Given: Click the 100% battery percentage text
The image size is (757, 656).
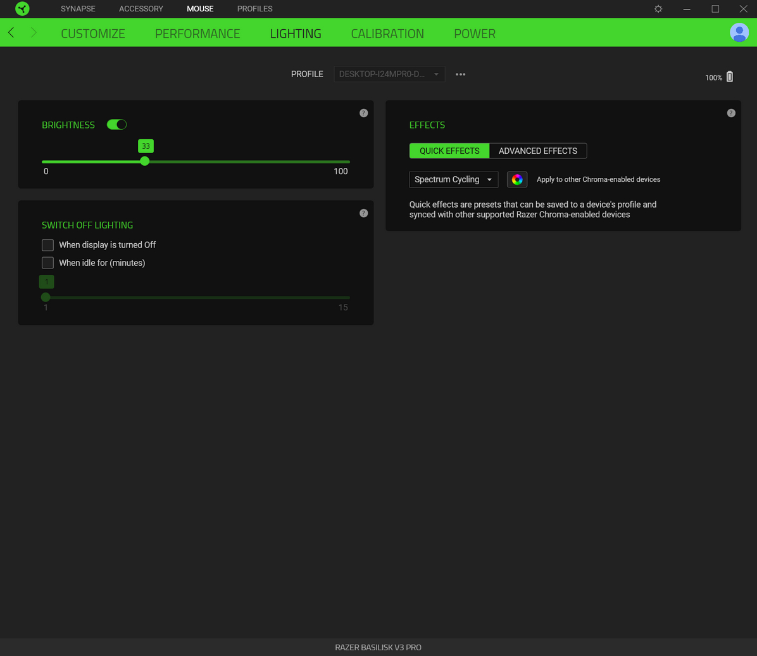Looking at the screenshot, I should 713,78.
